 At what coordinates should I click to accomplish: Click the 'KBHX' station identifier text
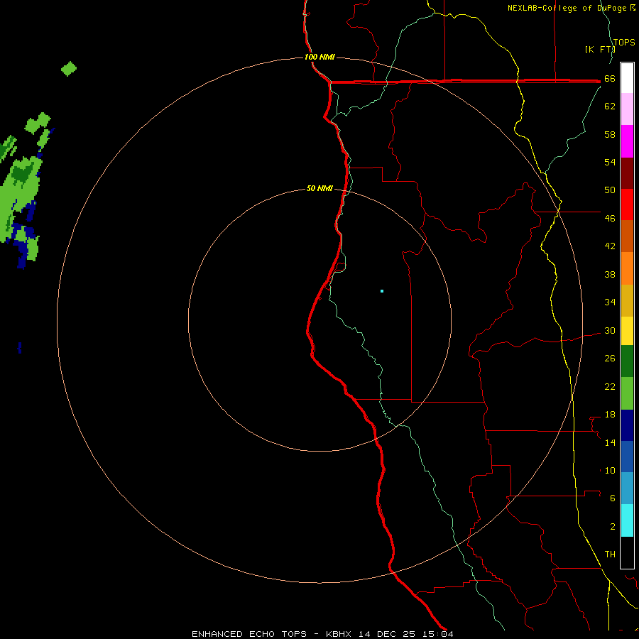pos(338,634)
